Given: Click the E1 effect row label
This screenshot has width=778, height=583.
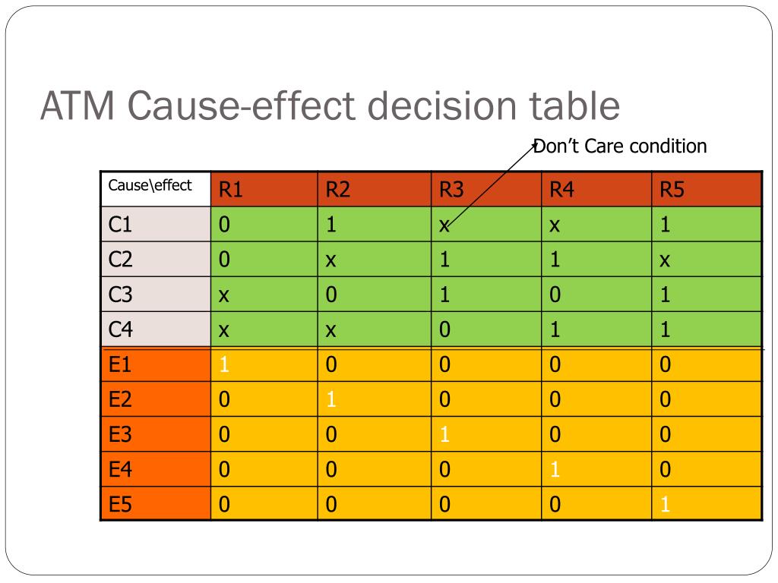Looking at the screenshot, I should tap(156, 365).
